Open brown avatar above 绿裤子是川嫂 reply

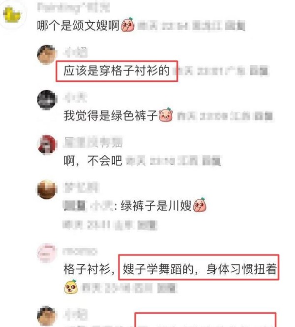(x=47, y=189)
